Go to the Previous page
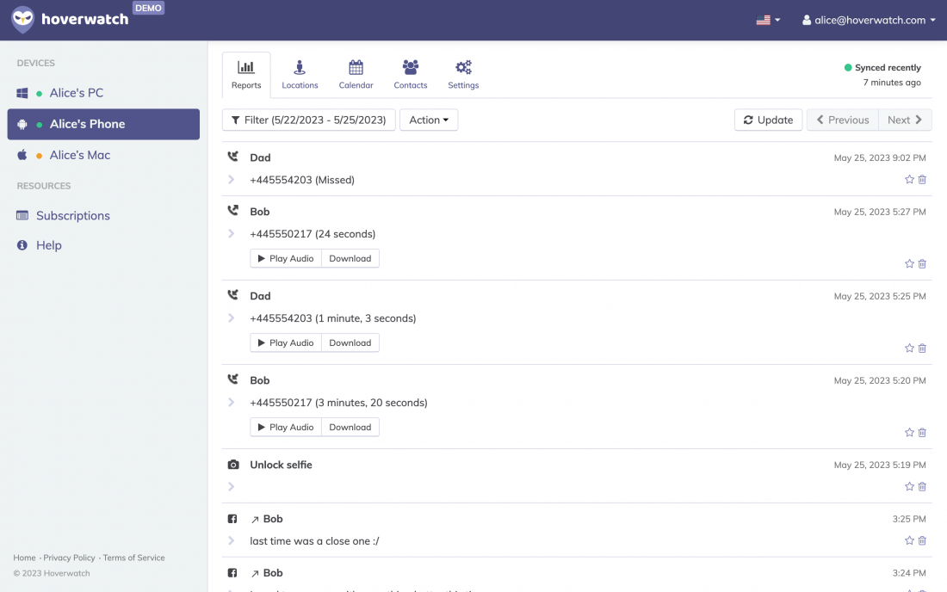 pyautogui.click(x=843, y=120)
